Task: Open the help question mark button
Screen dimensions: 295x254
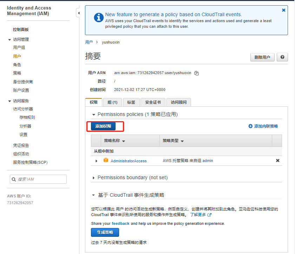Action: coord(282,57)
